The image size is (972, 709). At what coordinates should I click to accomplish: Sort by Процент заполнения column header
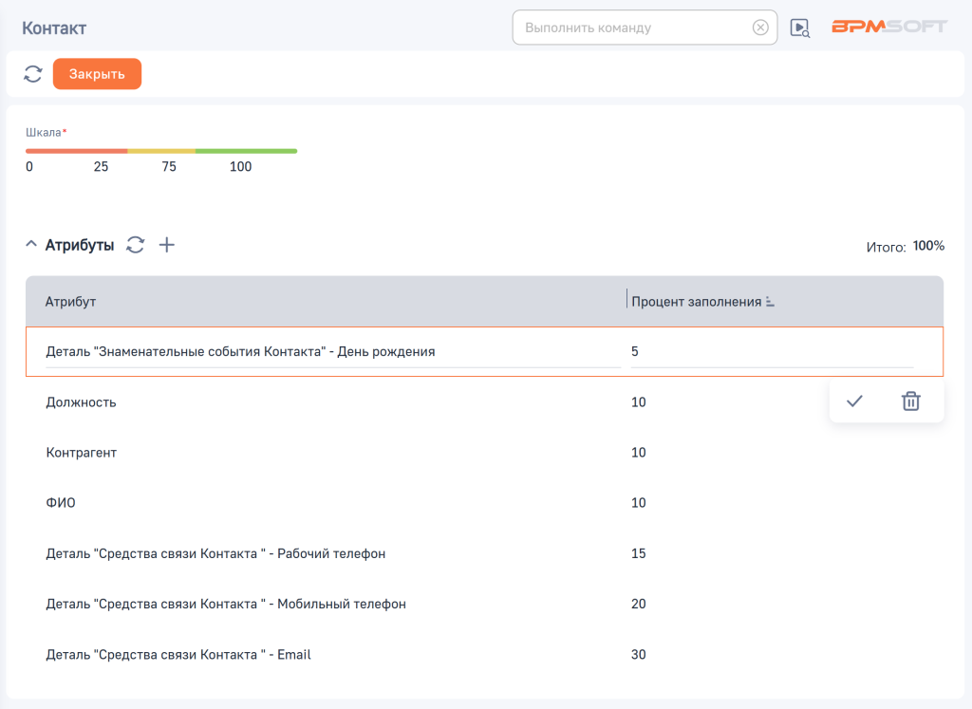coord(697,302)
